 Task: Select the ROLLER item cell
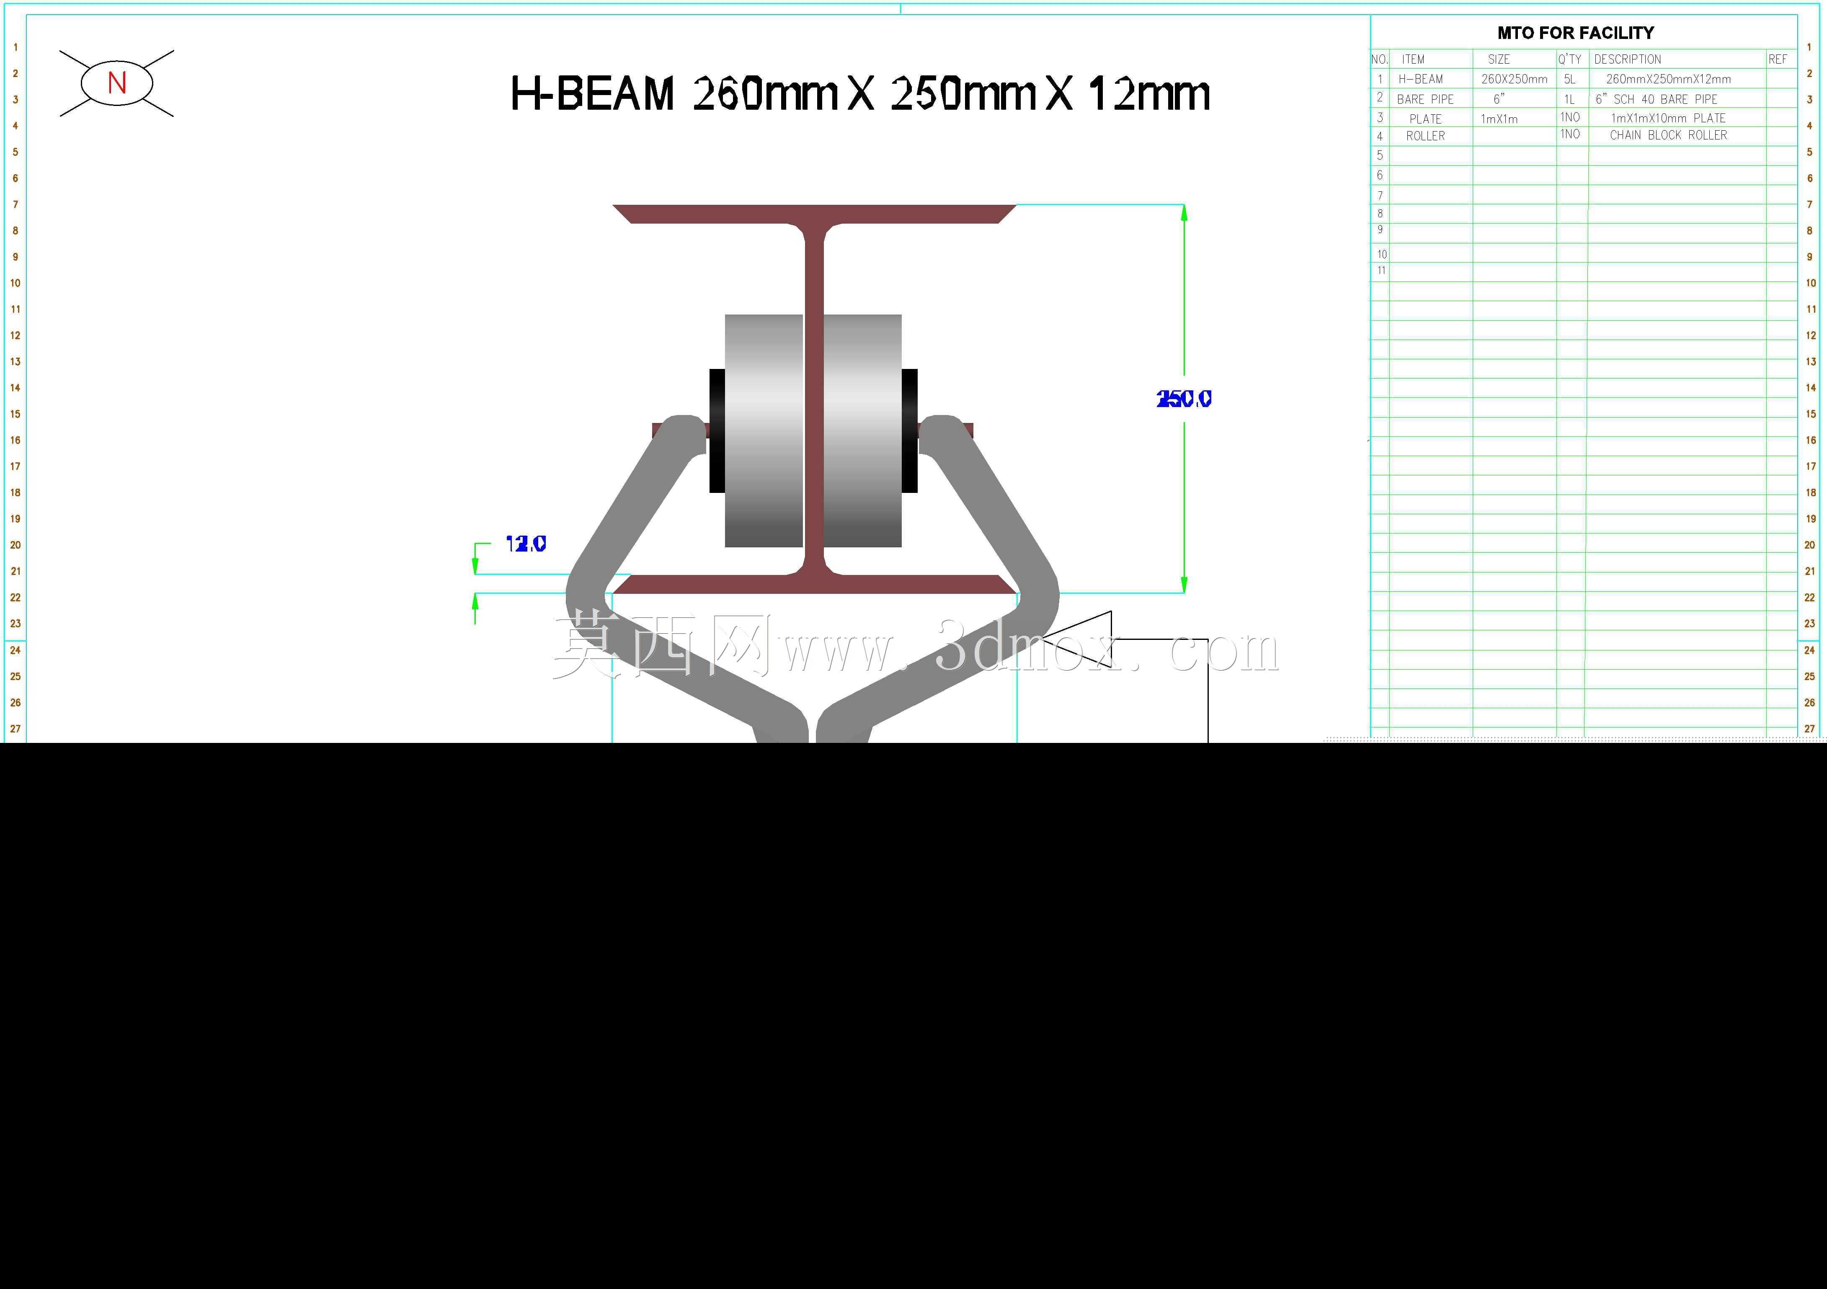tap(1425, 136)
